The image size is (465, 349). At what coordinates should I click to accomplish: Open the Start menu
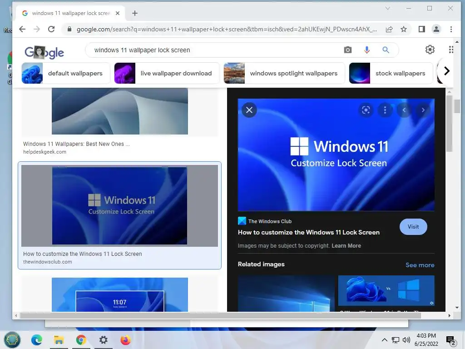coord(12,340)
